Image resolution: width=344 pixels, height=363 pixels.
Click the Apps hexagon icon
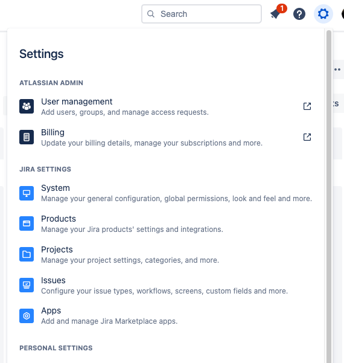[x=27, y=316]
